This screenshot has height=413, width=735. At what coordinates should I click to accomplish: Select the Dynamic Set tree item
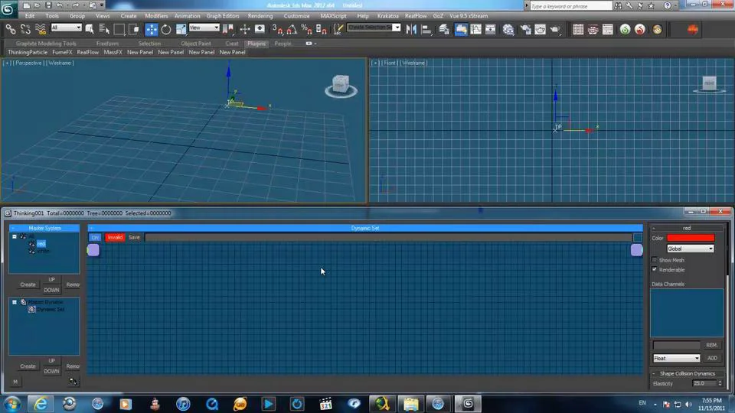(x=51, y=310)
